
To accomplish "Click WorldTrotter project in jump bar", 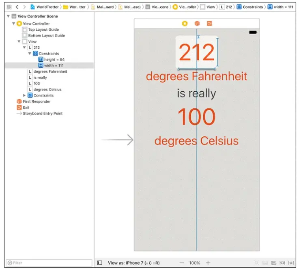I will click(45, 7).
